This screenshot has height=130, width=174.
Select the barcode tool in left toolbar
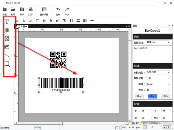tap(7, 30)
